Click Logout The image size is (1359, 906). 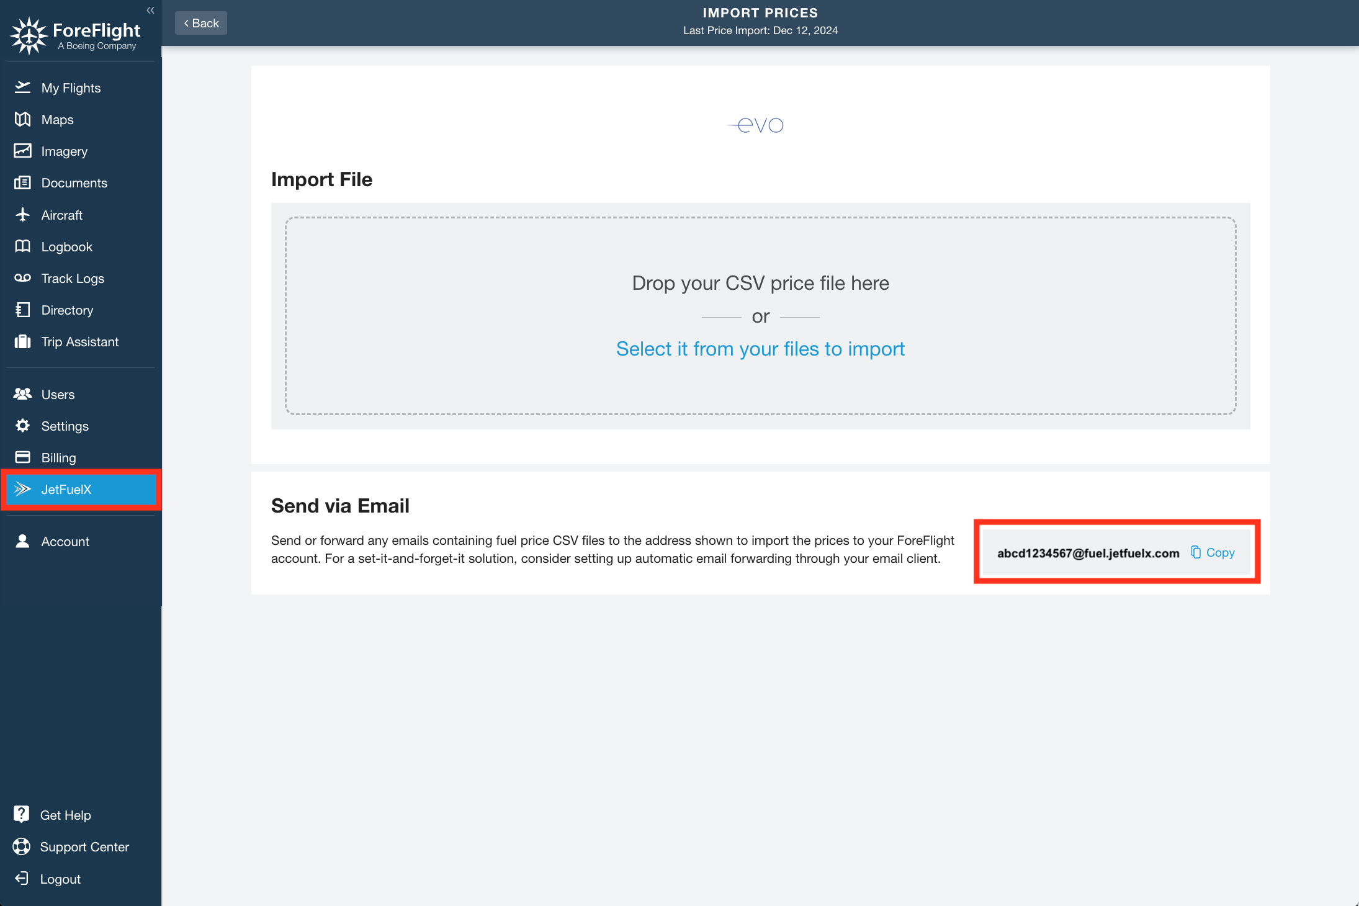[x=60, y=879]
